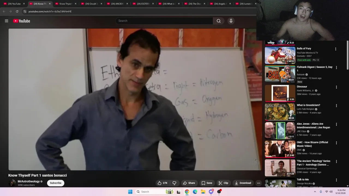The width and height of the screenshot is (349, 196).
Task: Switch to first YouTube tab
Action: click(x=14, y=4)
